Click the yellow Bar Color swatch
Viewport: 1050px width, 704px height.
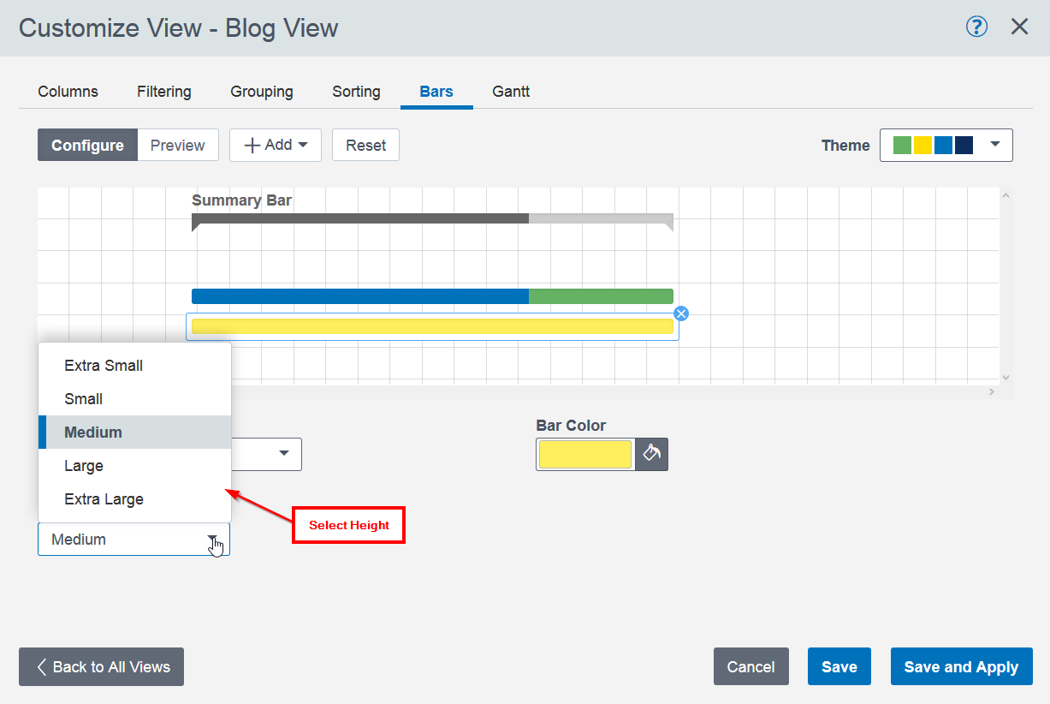(x=585, y=454)
